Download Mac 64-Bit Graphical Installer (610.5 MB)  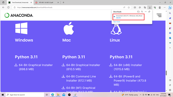[81, 67]
